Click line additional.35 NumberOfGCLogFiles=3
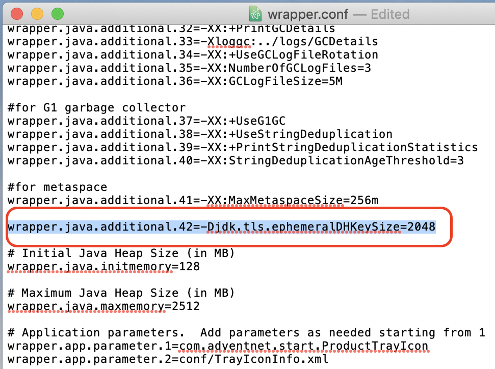This screenshot has height=369, width=495. 189,68
